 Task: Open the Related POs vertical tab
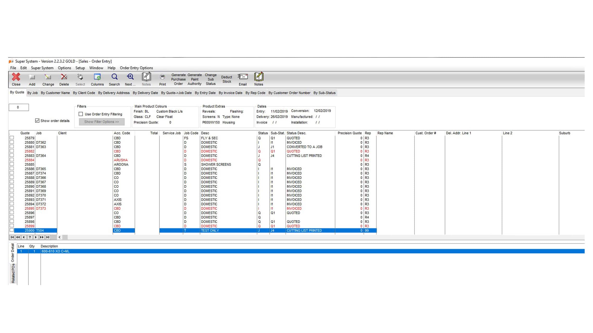[13, 273]
